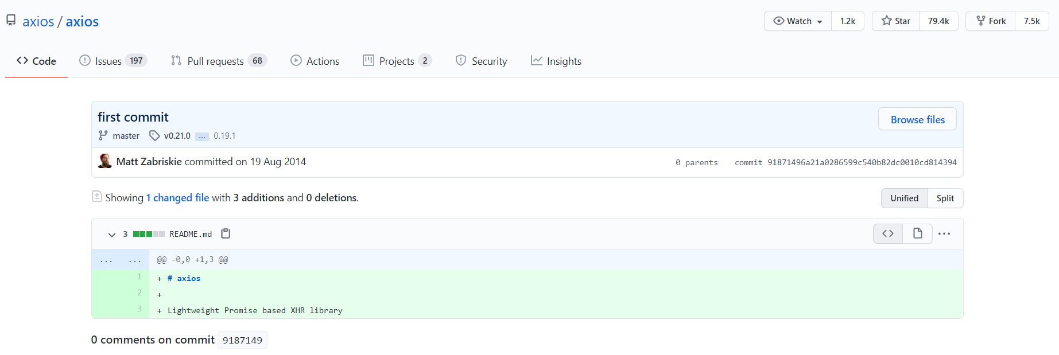This screenshot has width=1059, height=355.
Task: Fork the axios repository
Action: (x=991, y=21)
